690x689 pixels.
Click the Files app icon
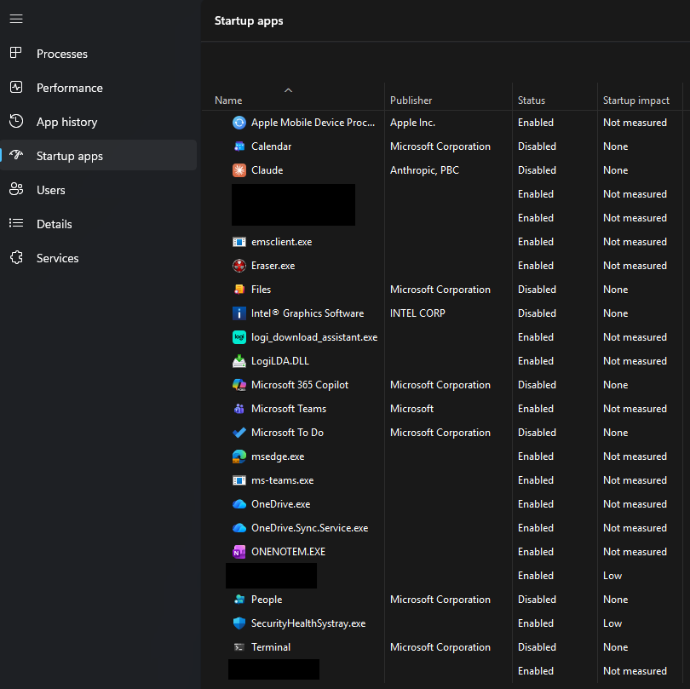239,289
